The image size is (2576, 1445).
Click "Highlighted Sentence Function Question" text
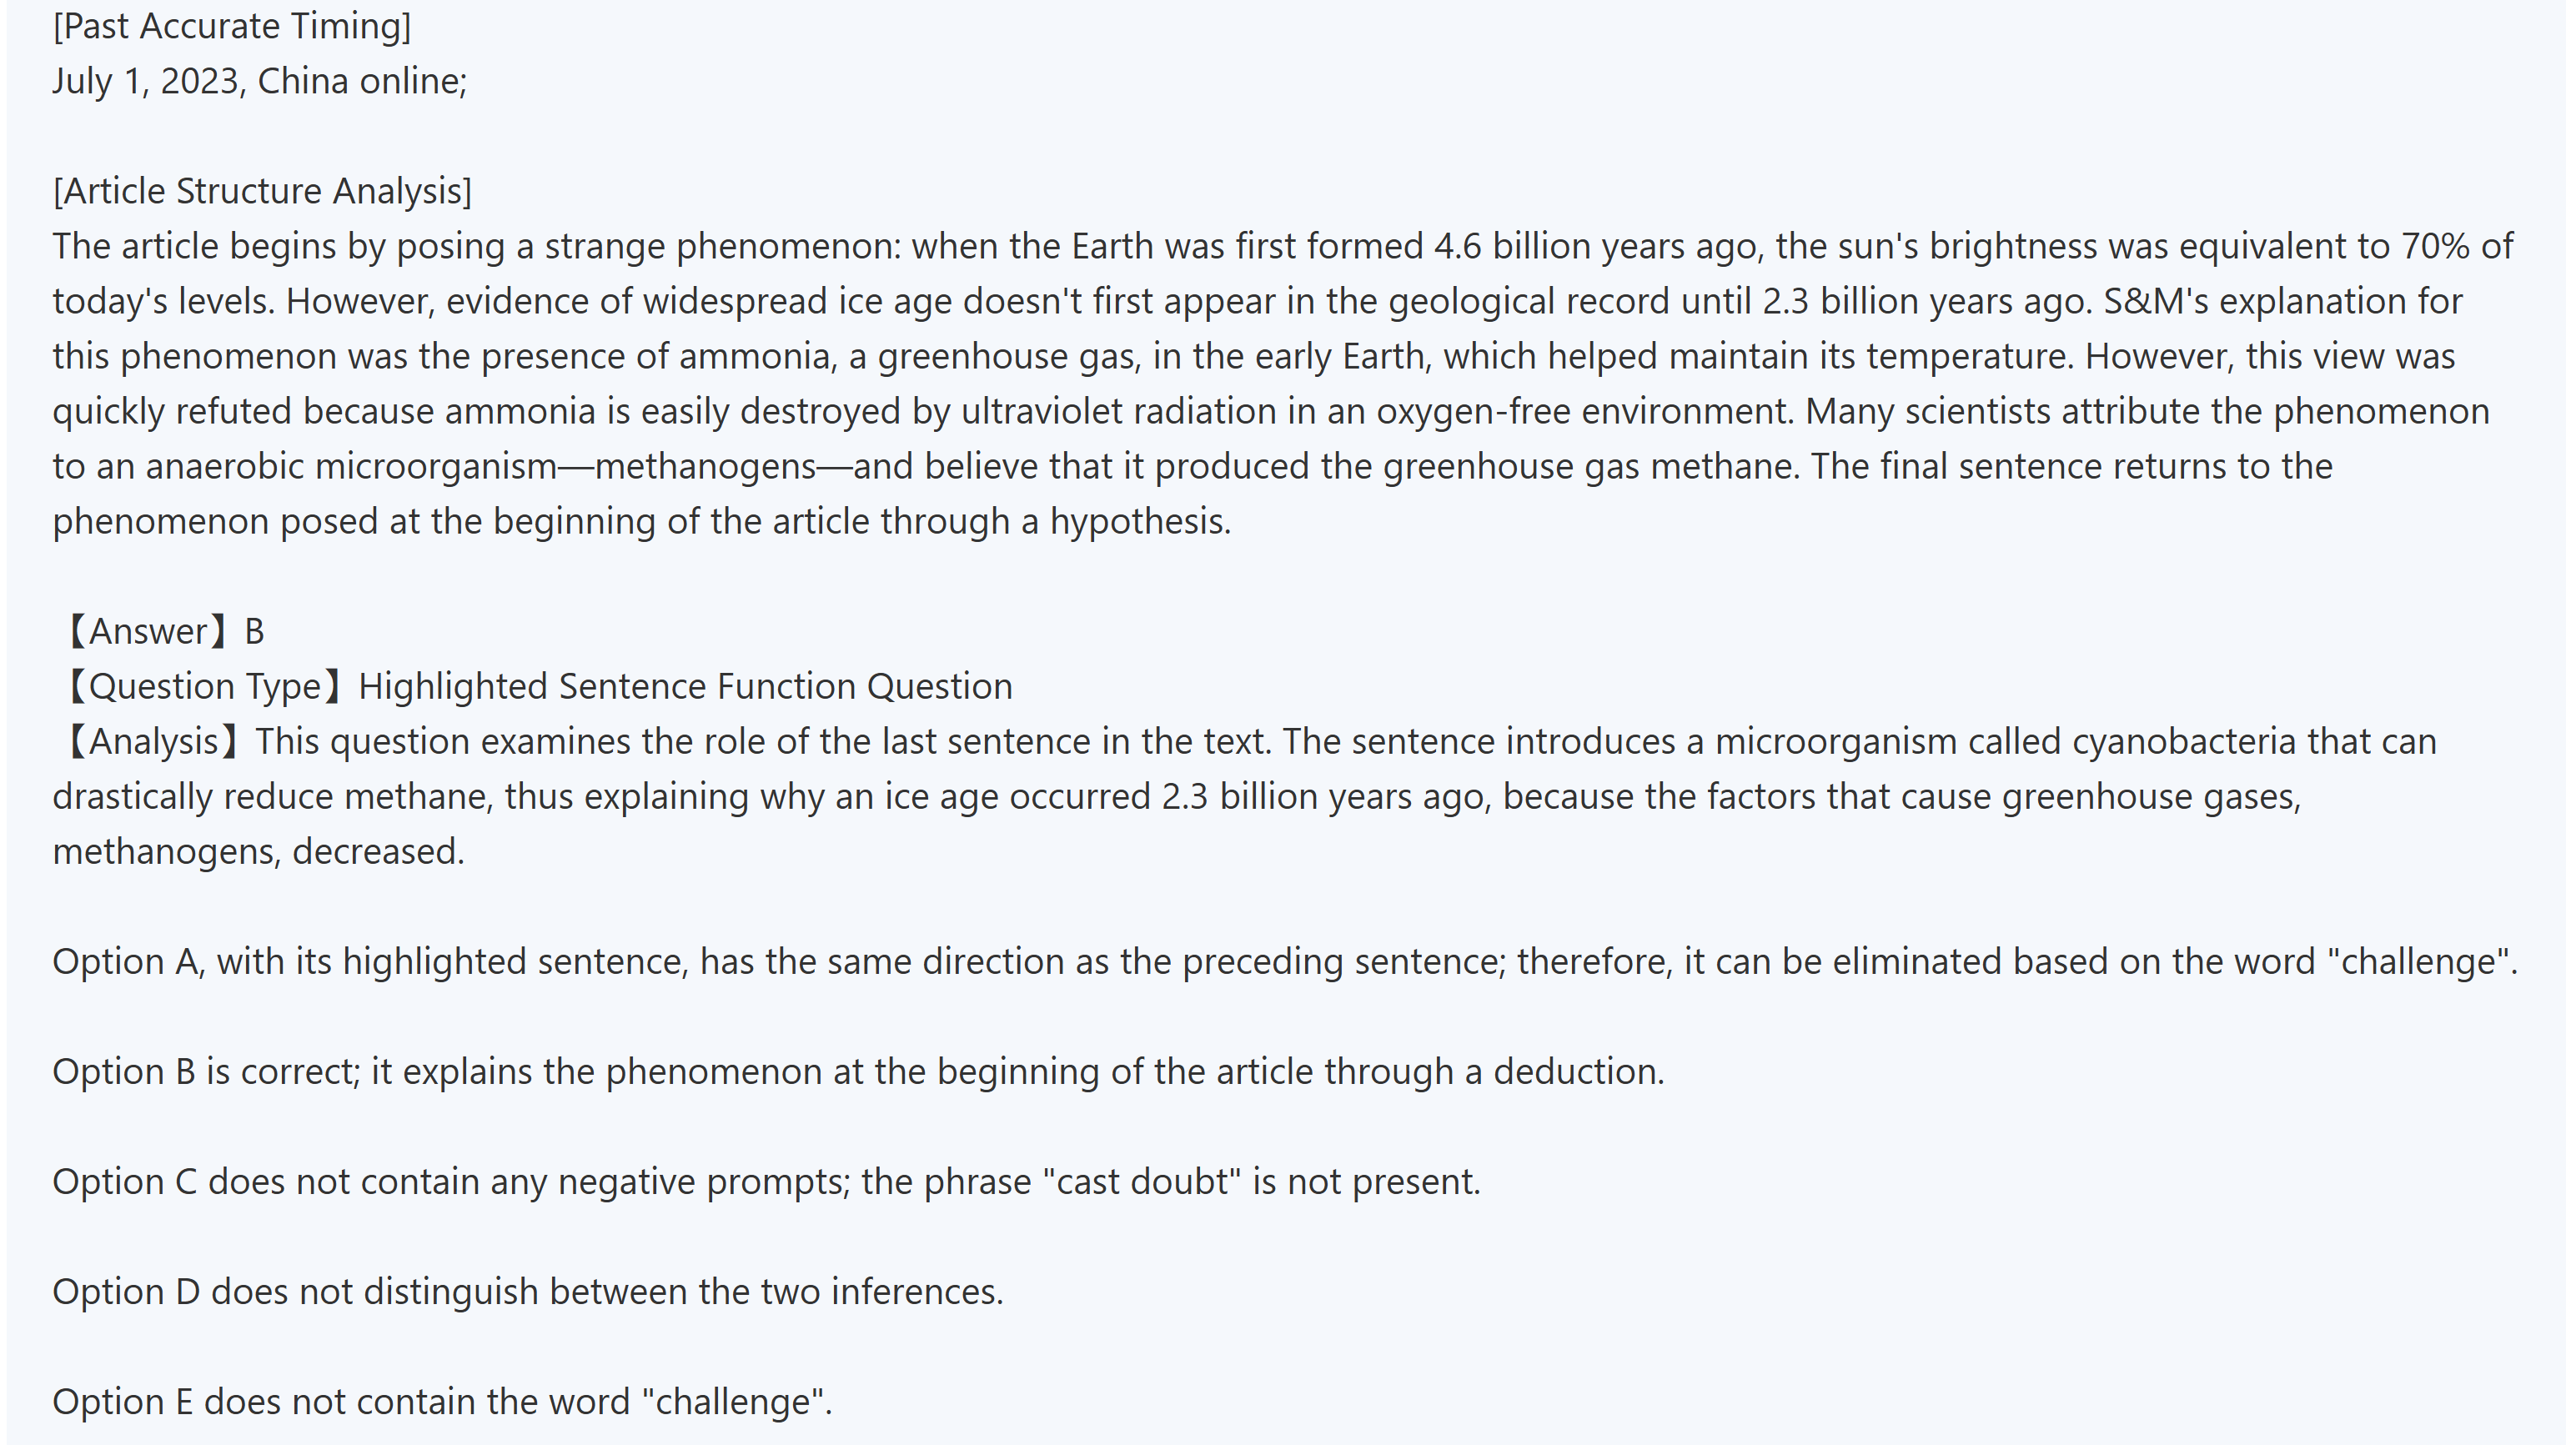coord(685,686)
